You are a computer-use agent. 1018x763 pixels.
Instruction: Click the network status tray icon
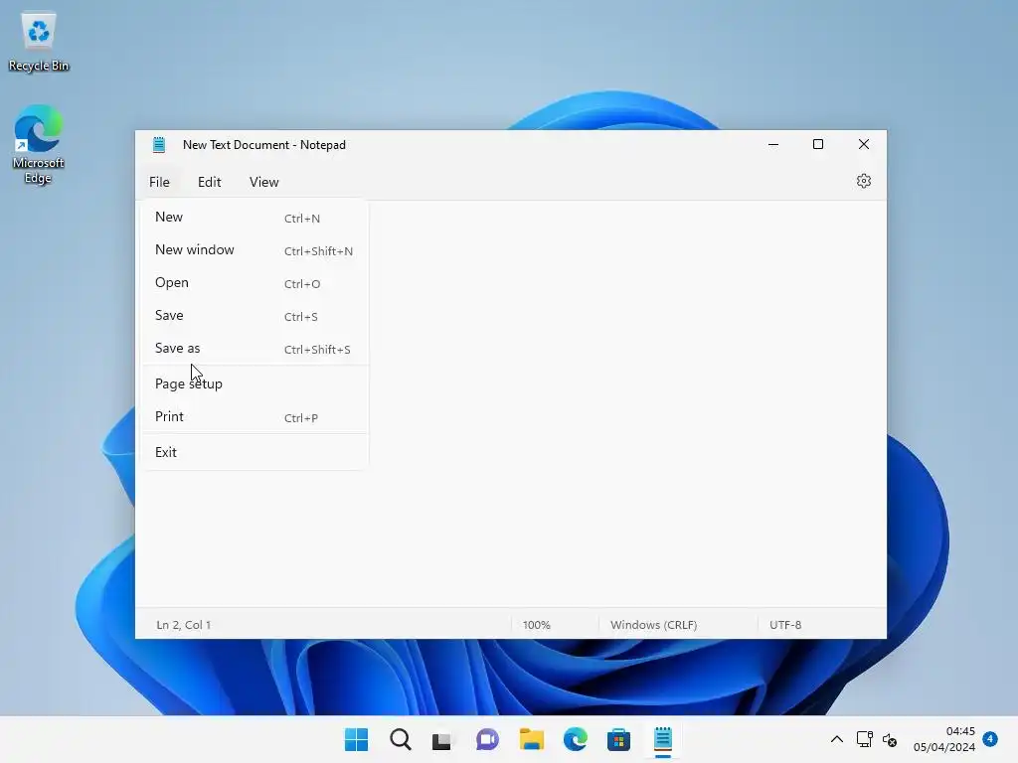tap(864, 739)
